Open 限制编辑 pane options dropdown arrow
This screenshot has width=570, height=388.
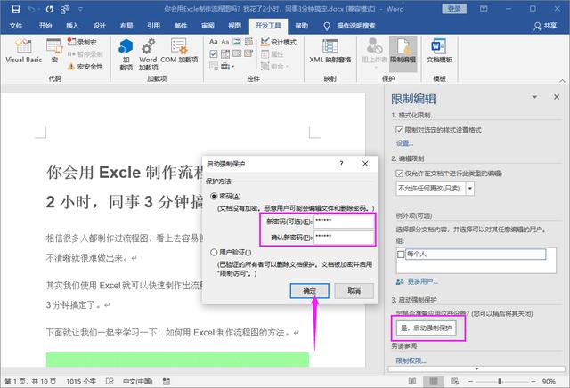pyautogui.click(x=534, y=97)
